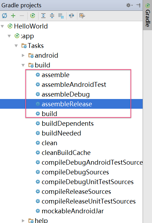The height and width of the screenshot is (223, 152).
Task: Select the Gradle side tab
Action: (147, 15)
